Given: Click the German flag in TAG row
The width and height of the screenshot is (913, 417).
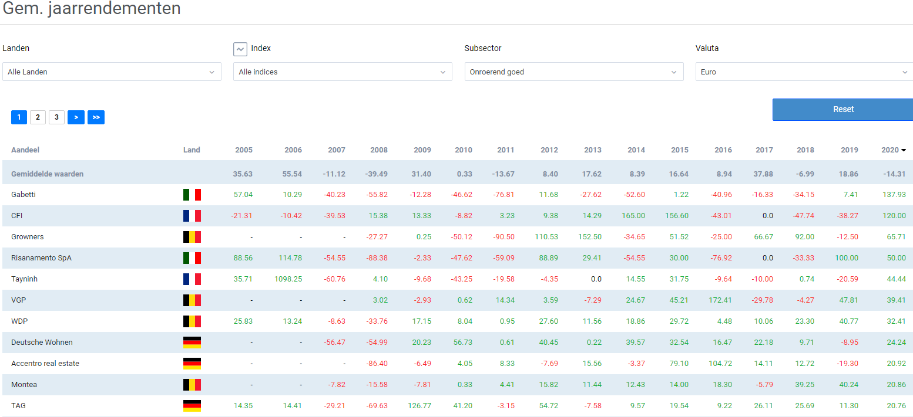Looking at the screenshot, I should (x=192, y=406).
